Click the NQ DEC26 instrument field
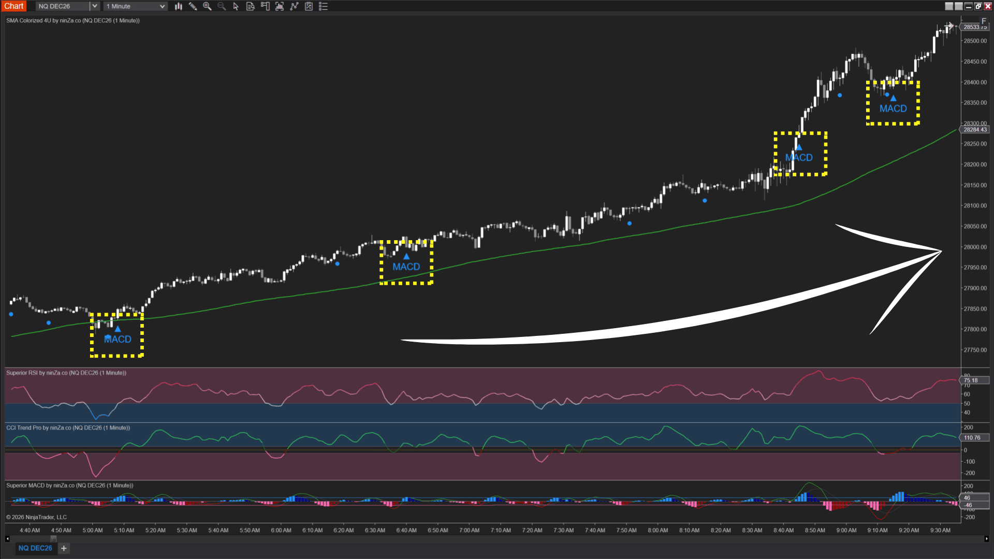 tap(63, 6)
